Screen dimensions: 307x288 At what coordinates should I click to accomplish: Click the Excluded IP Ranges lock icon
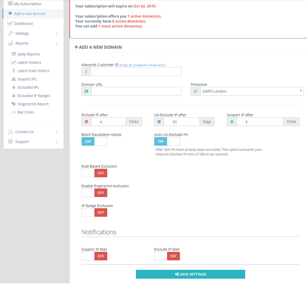coord(14,96)
